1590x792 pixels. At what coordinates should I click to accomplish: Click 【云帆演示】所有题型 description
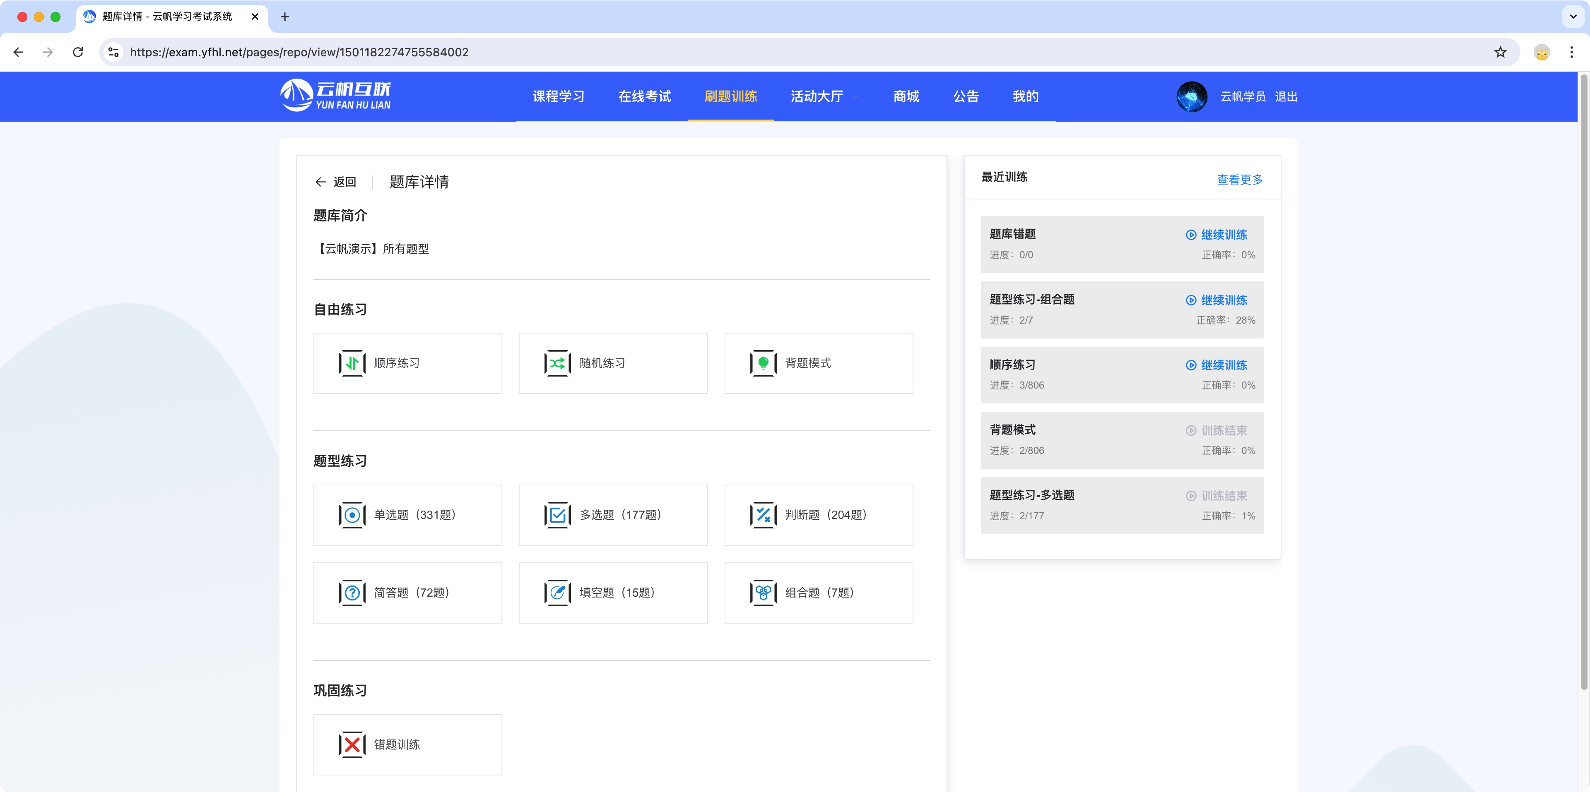pyautogui.click(x=371, y=249)
